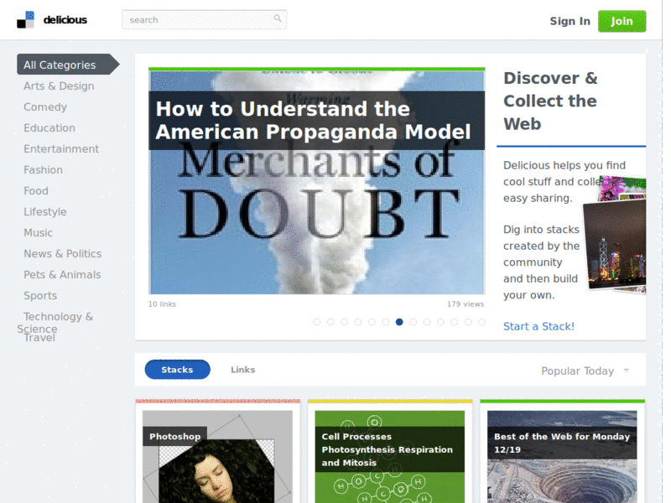Select the last carousel dot
The width and height of the screenshot is (671, 503).
481,322
